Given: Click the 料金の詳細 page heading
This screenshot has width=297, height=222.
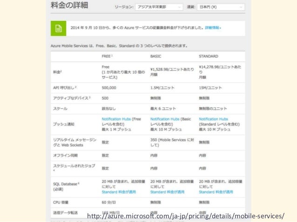Looking at the screenshot, I should click(x=69, y=5).
